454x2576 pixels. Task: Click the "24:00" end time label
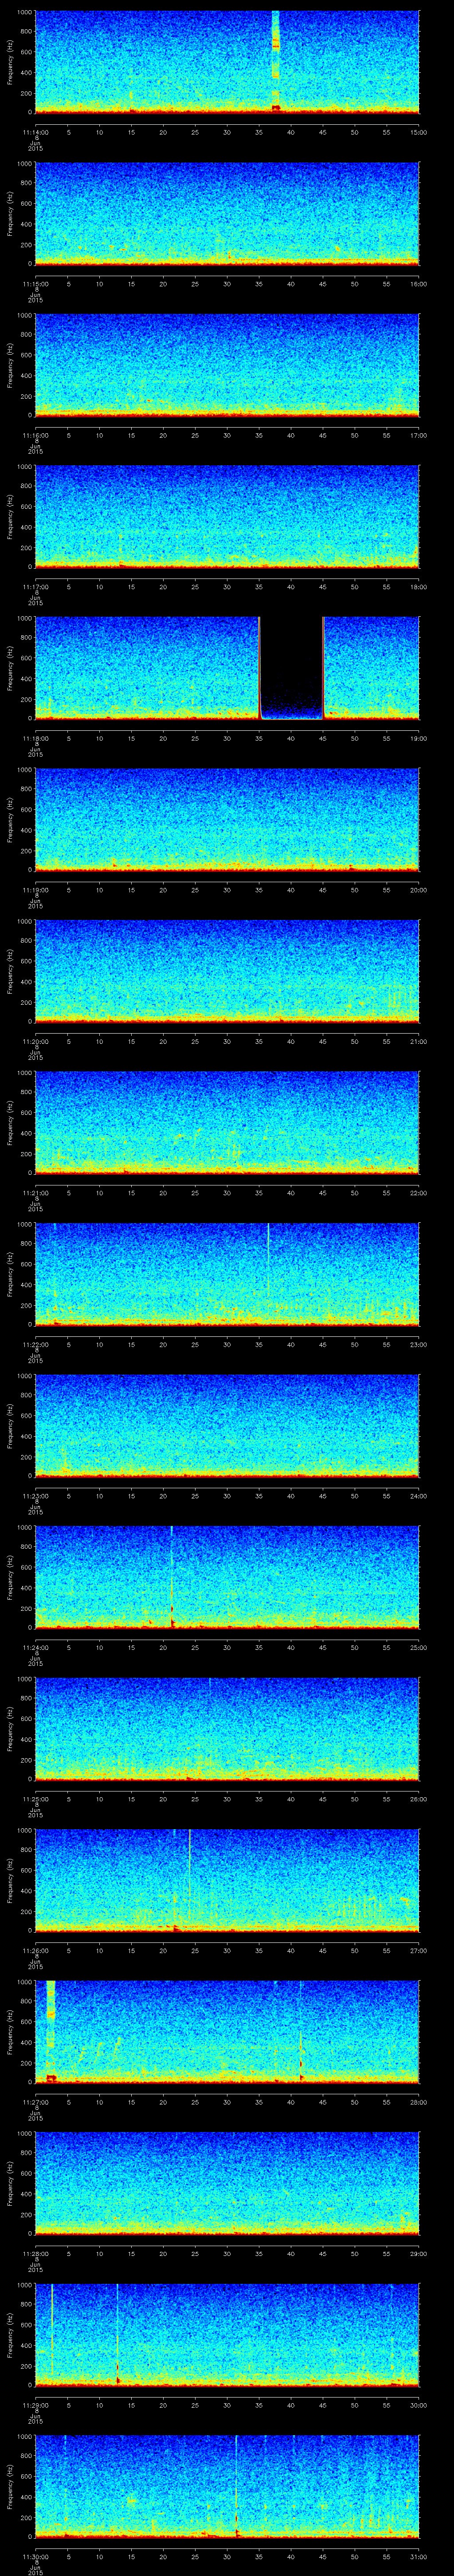point(419,1496)
